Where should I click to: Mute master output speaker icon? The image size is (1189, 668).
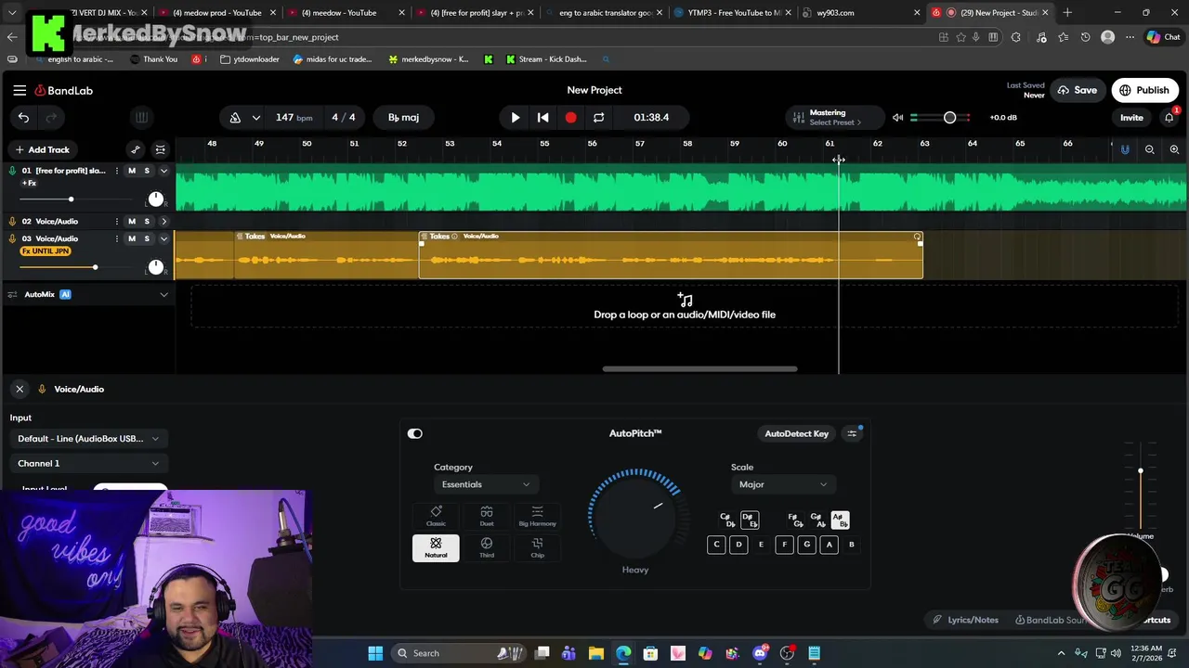(x=897, y=118)
